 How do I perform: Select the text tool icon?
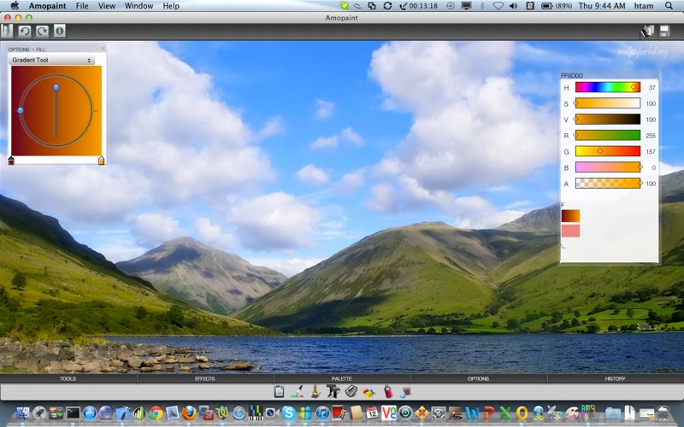(333, 391)
